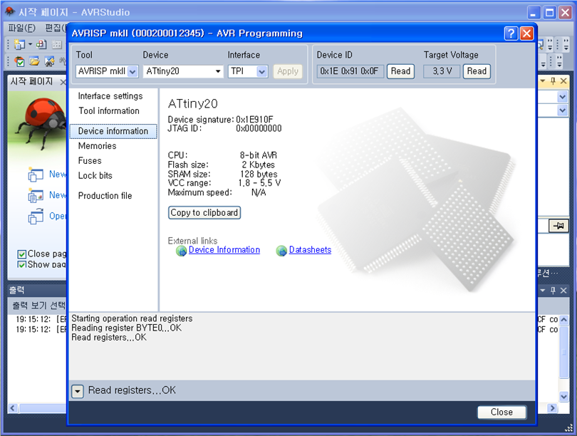This screenshot has height=436, width=577.
Task: Open the Device dropdown showing ATtiny20
Action: point(218,71)
